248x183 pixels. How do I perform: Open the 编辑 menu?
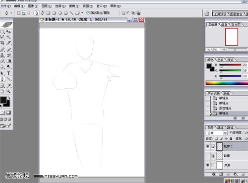[19, 6]
